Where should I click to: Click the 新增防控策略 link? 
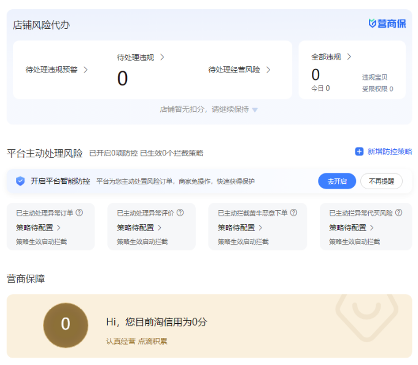pos(389,152)
